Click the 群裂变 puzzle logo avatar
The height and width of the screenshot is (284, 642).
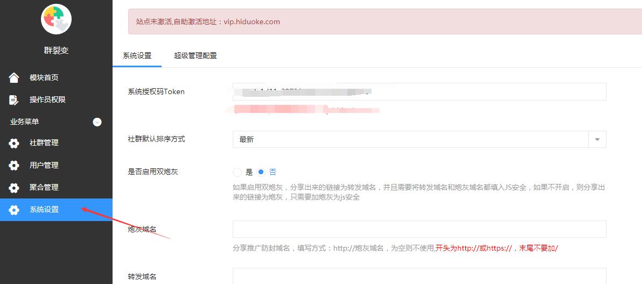57,19
